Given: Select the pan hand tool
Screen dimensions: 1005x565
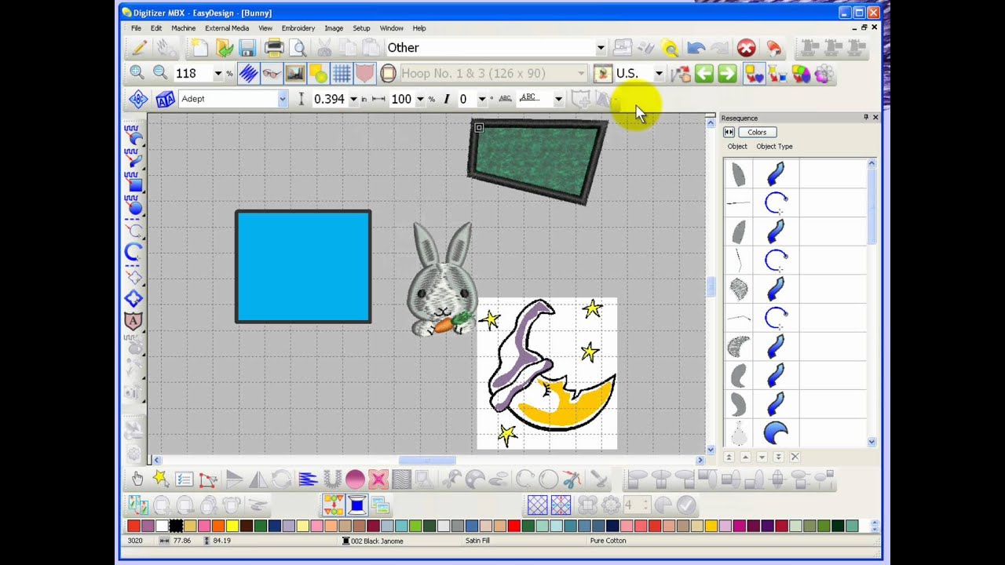Looking at the screenshot, I should [137, 479].
